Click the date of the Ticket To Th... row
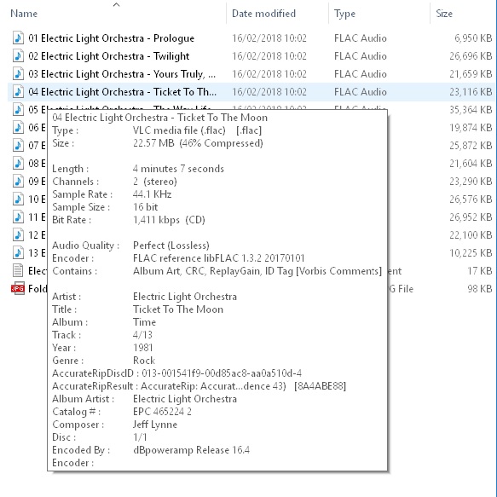 click(x=269, y=91)
